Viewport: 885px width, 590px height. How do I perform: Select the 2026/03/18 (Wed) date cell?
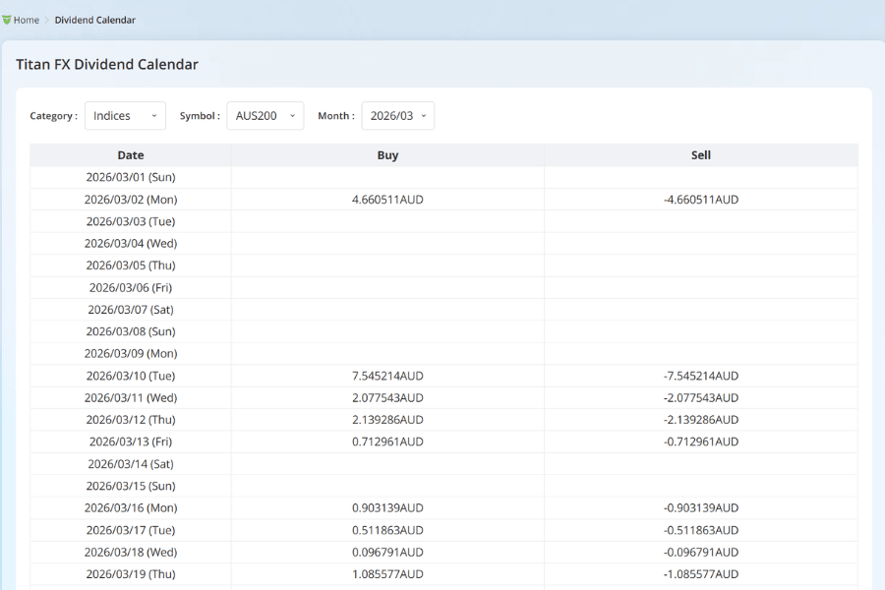tap(131, 552)
